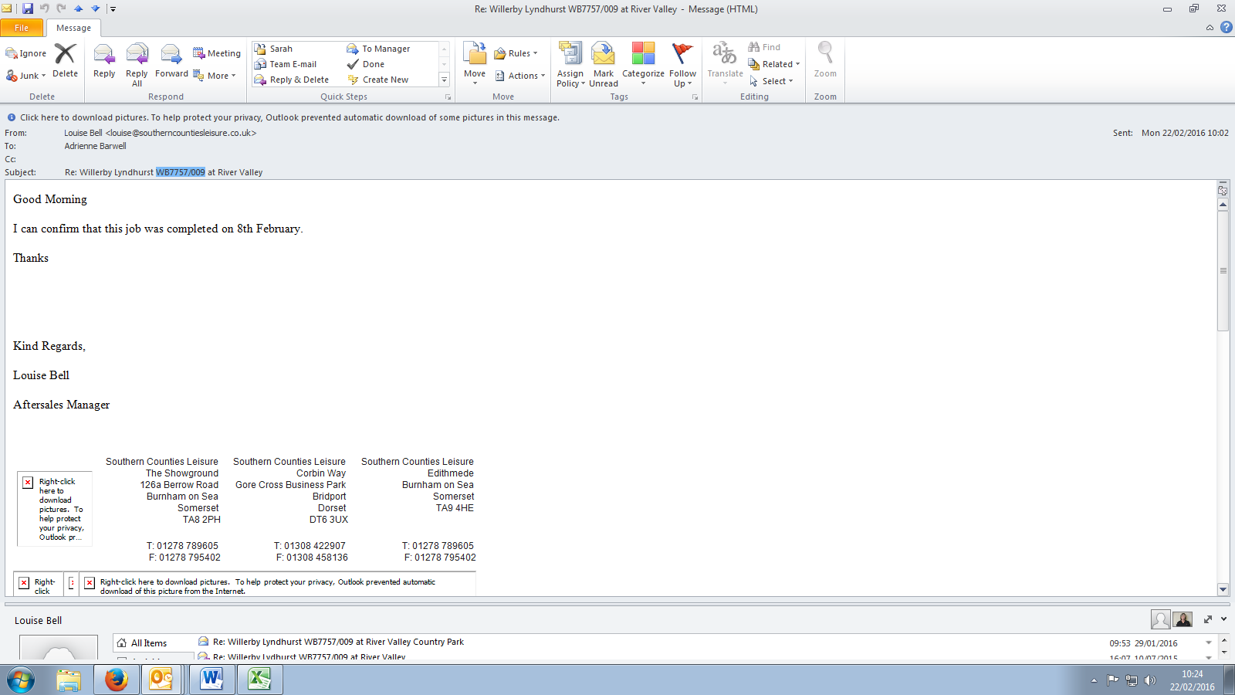Delete this message with the X icon

click(65, 54)
